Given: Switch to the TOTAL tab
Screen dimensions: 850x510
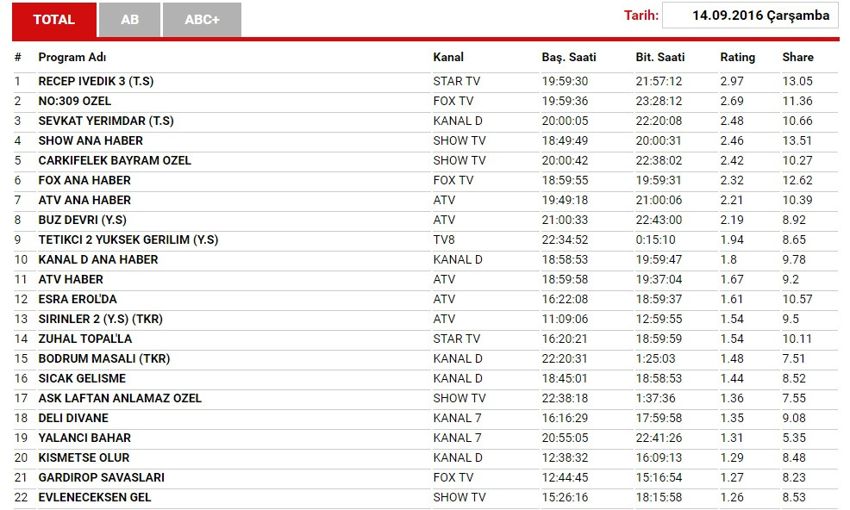Looking at the screenshot, I should [53, 20].
